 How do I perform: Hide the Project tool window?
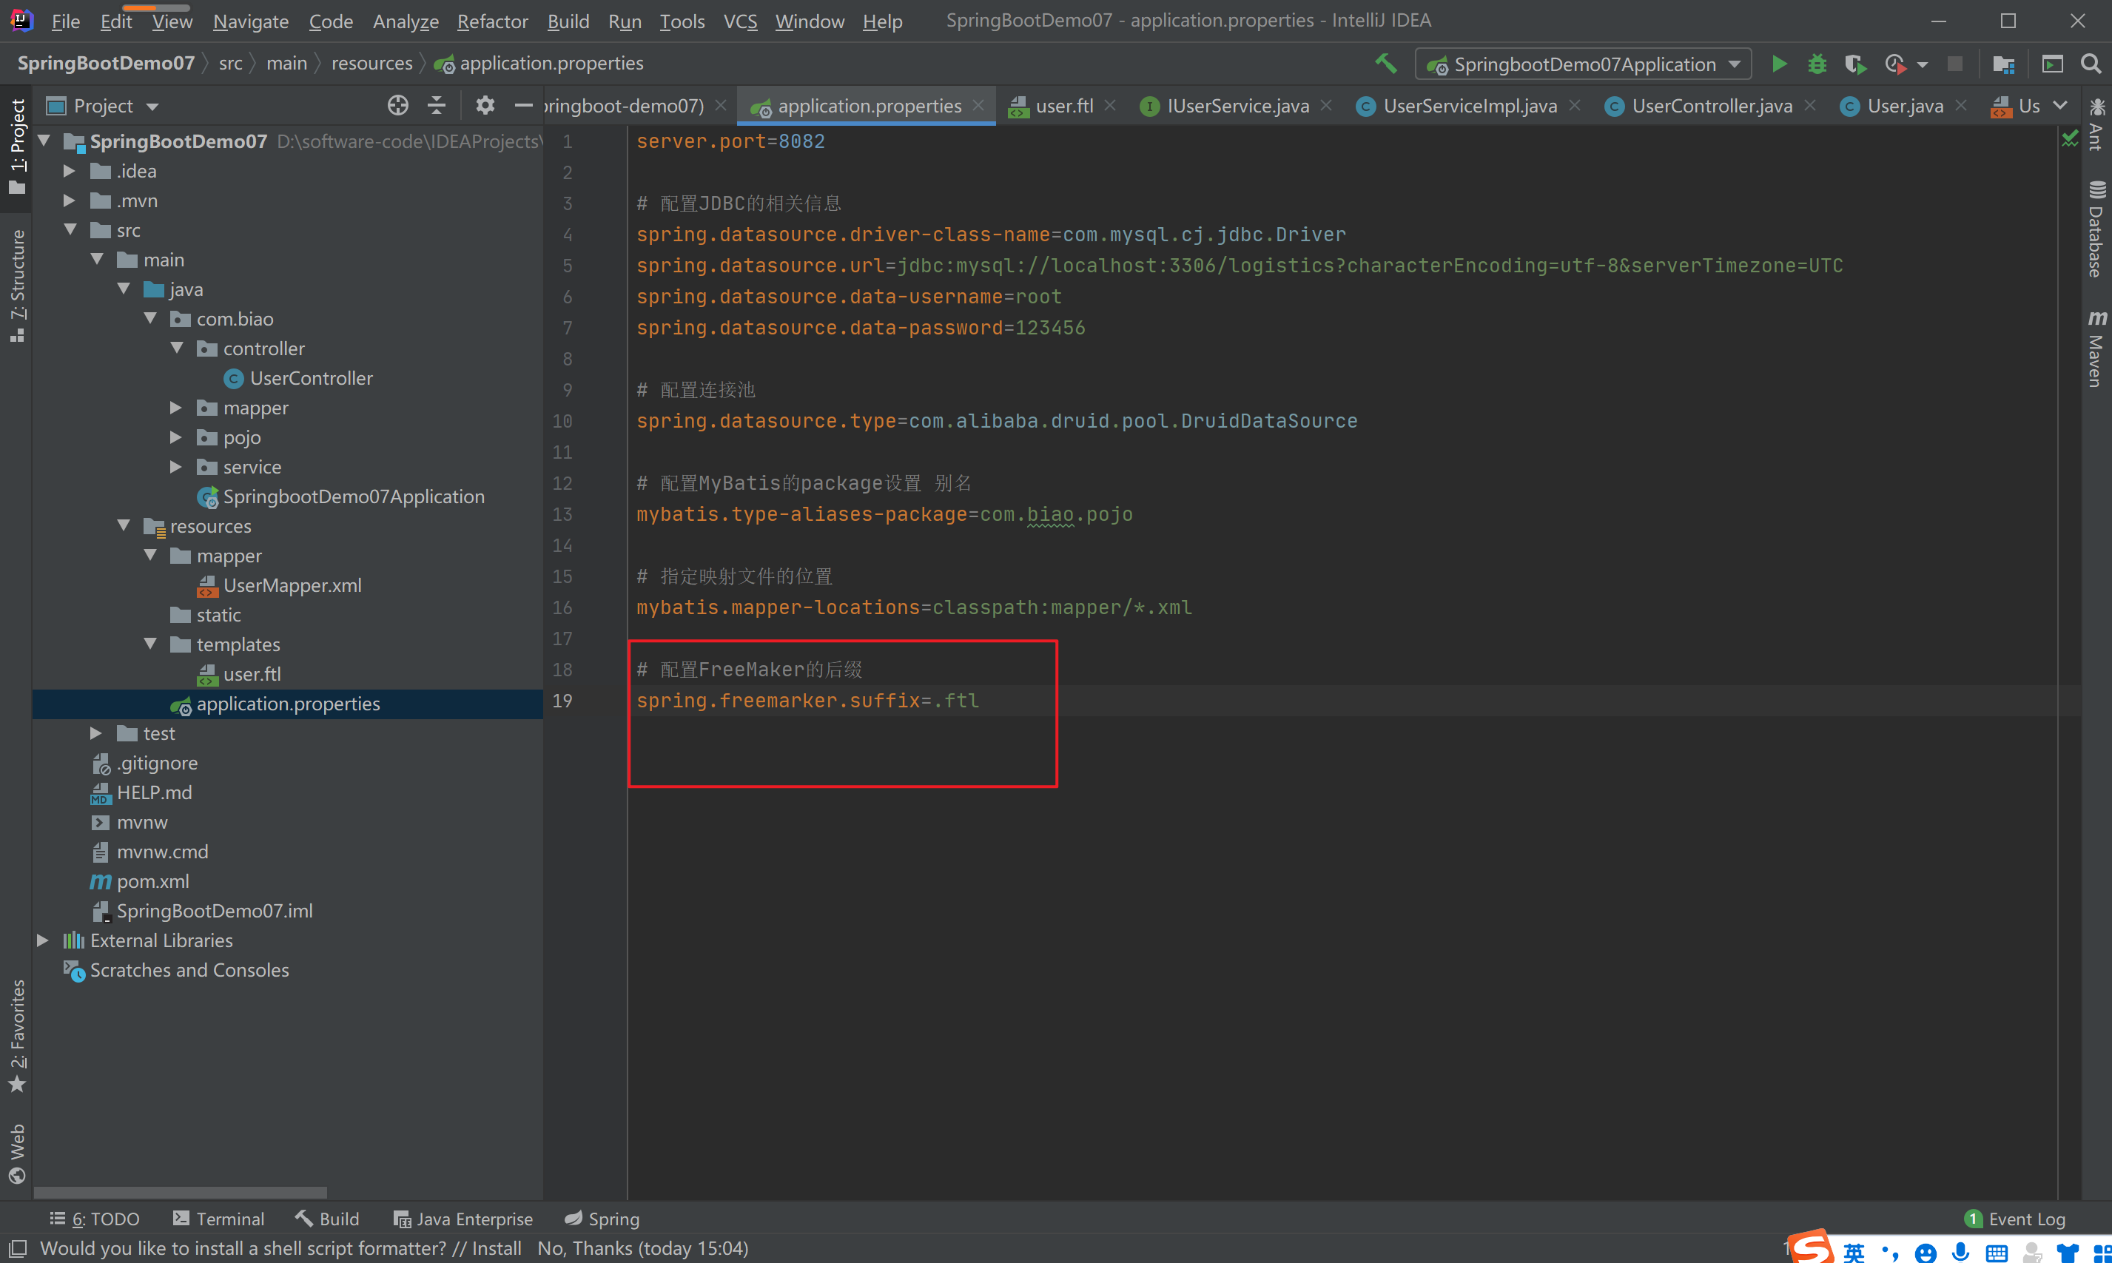pyautogui.click(x=522, y=106)
